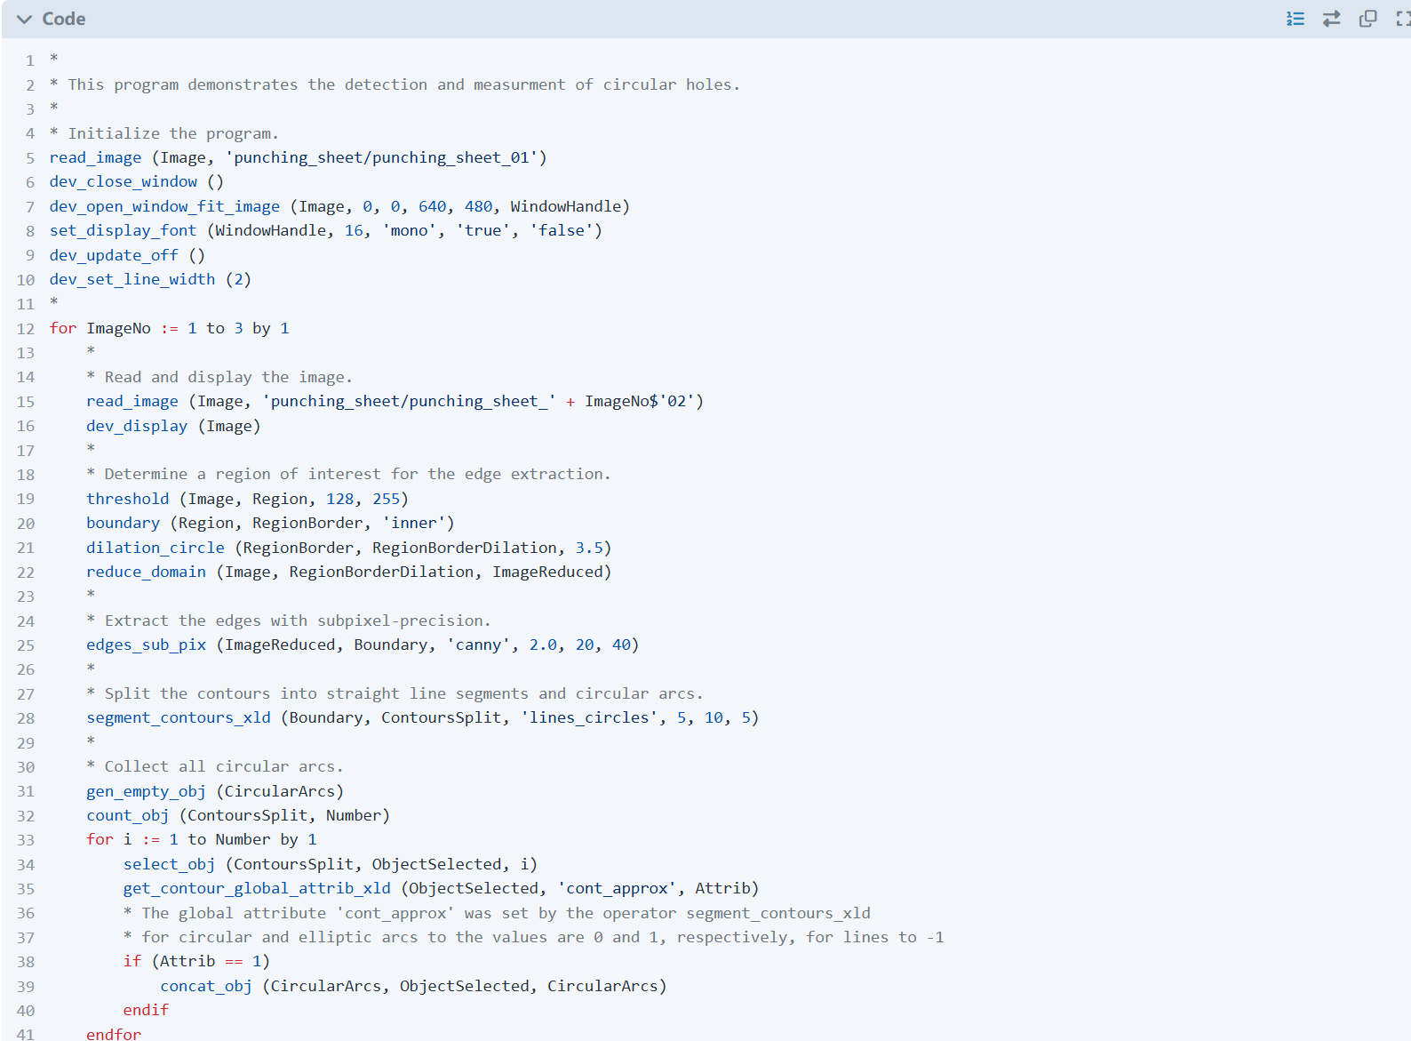The image size is (1411, 1041).
Task: Toggle line numbers display icon
Action: tap(1295, 19)
